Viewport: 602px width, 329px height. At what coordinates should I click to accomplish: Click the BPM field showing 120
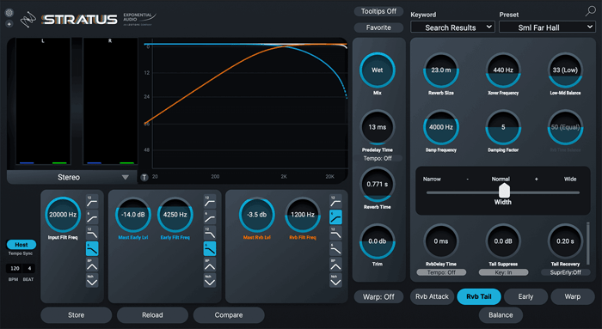pos(15,268)
